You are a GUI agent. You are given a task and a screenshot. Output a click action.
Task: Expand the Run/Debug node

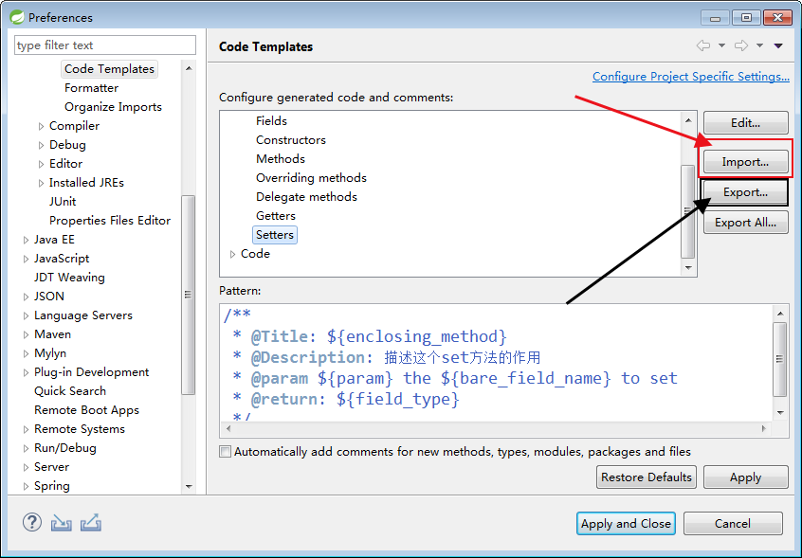pos(27,448)
